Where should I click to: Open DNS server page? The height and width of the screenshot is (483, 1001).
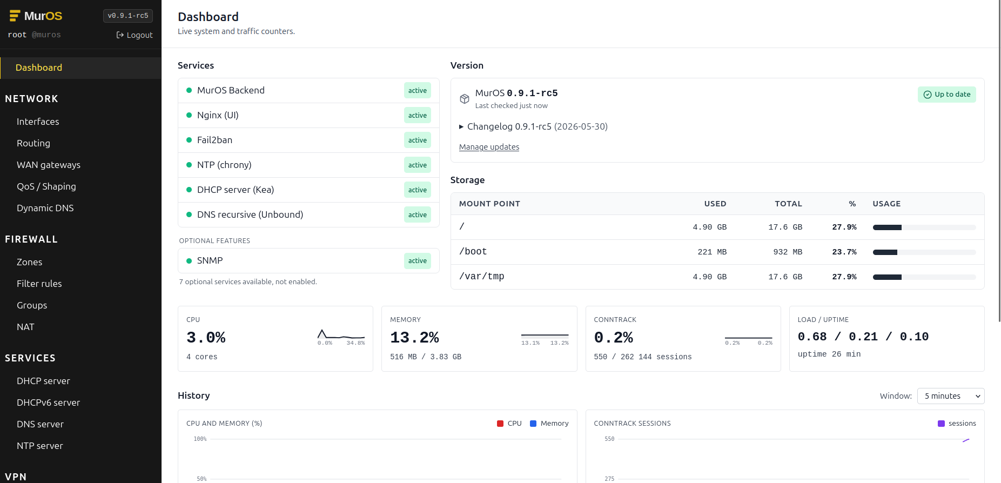41,424
